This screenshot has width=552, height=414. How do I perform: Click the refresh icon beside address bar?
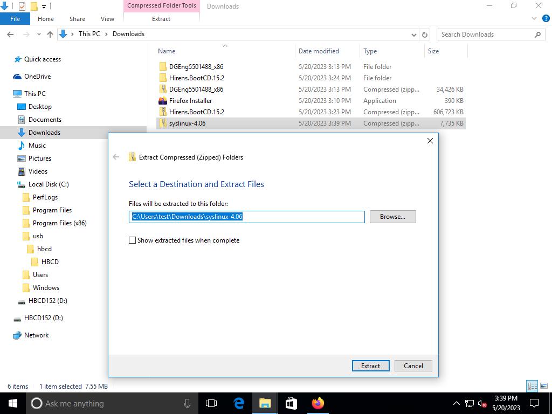(425, 34)
